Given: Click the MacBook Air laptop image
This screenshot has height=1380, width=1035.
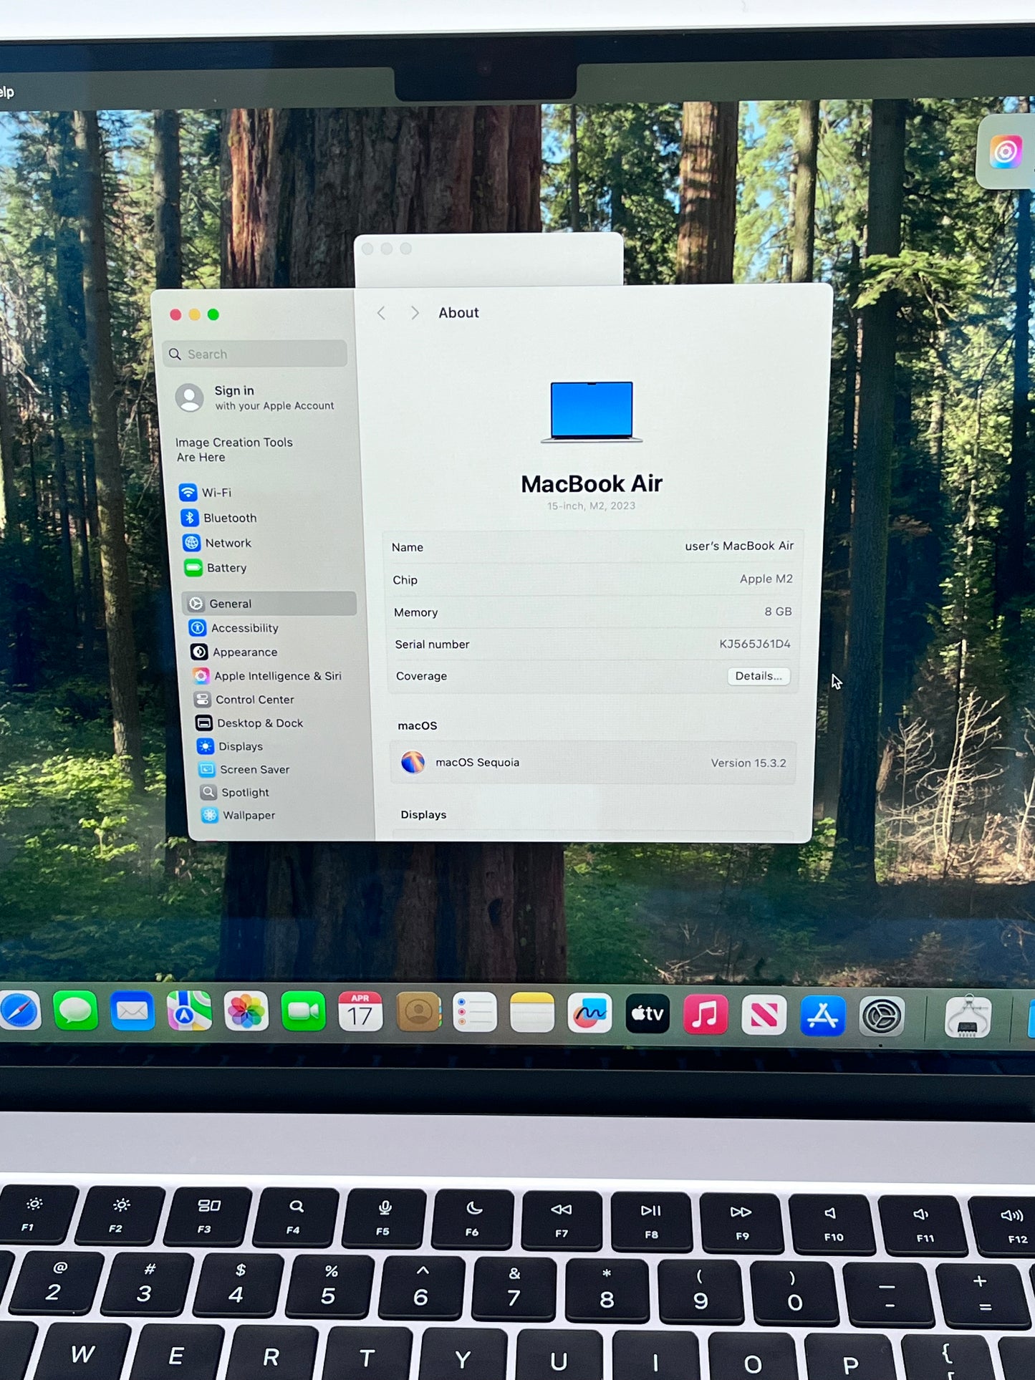Looking at the screenshot, I should click(592, 412).
